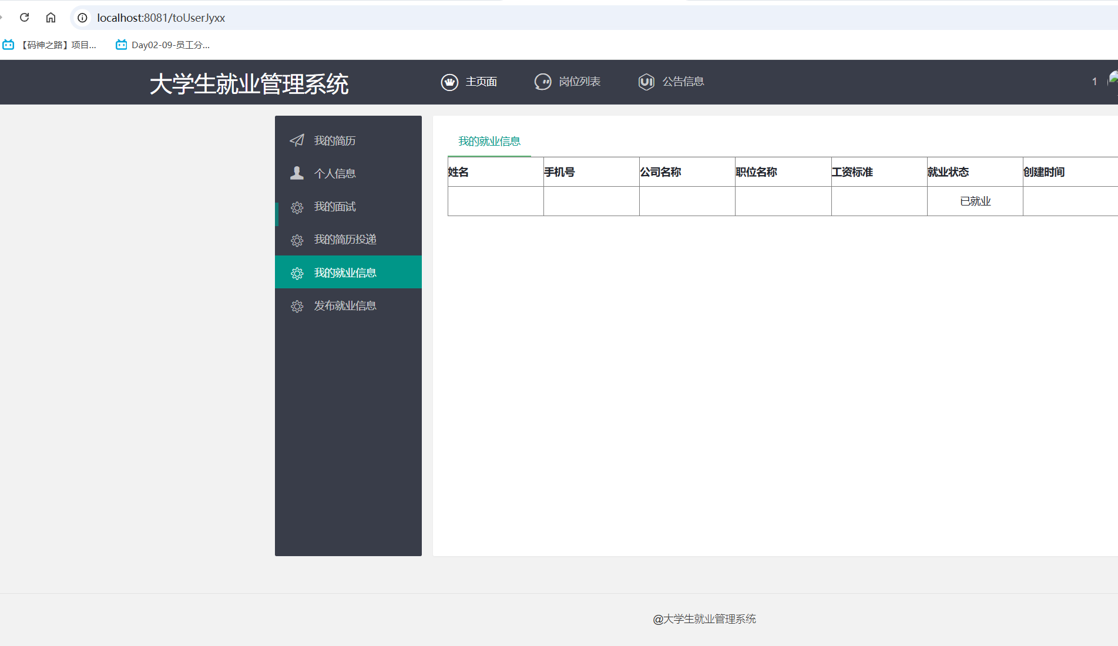Click the gear icon beside 我的面试
1118x646 pixels.
297,207
